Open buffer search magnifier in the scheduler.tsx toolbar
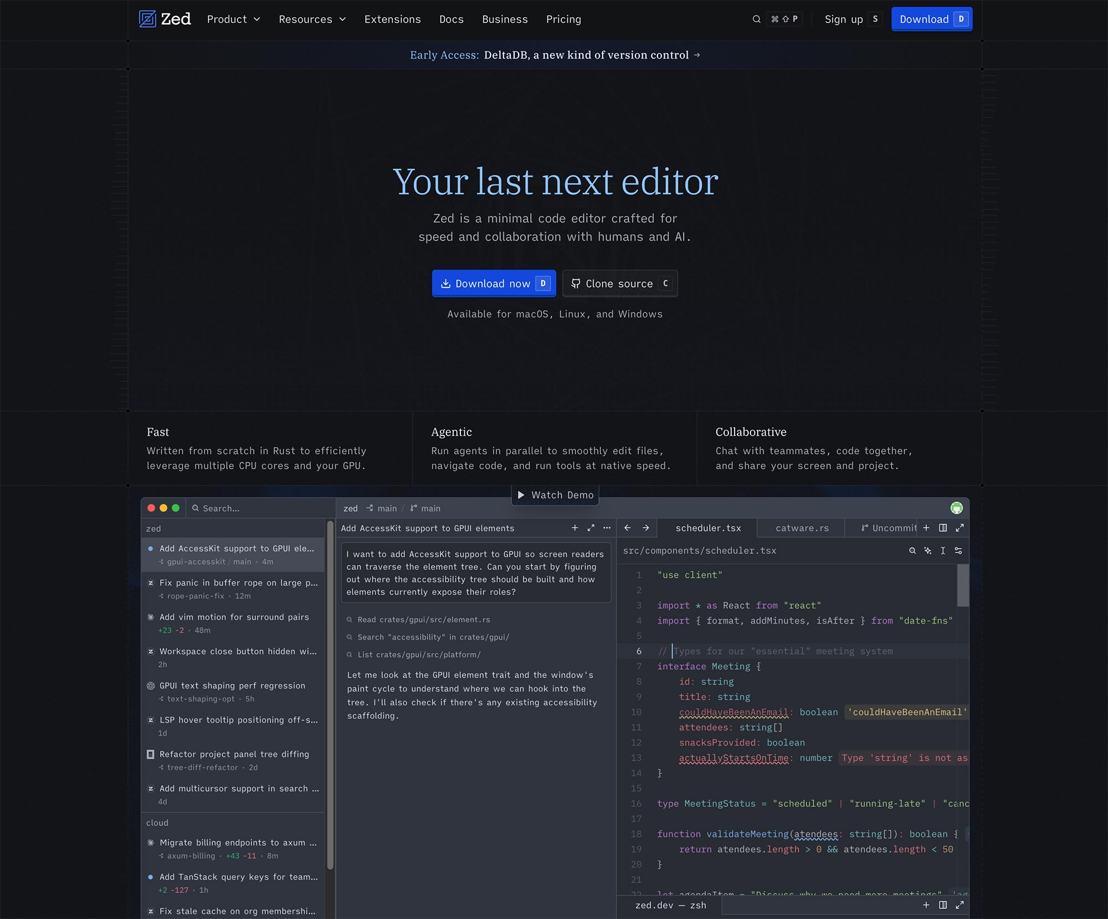1108x919 pixels. 912,551
